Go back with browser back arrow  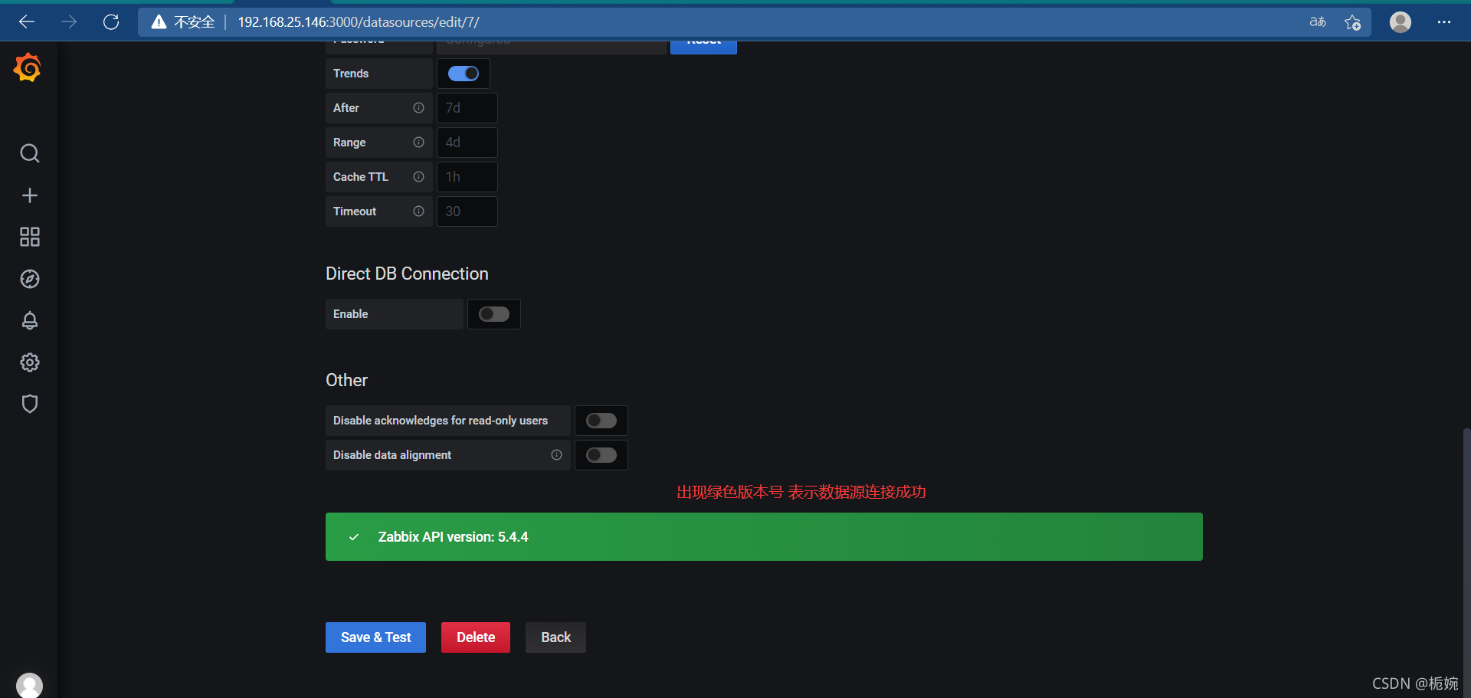(x=27, y=22)
